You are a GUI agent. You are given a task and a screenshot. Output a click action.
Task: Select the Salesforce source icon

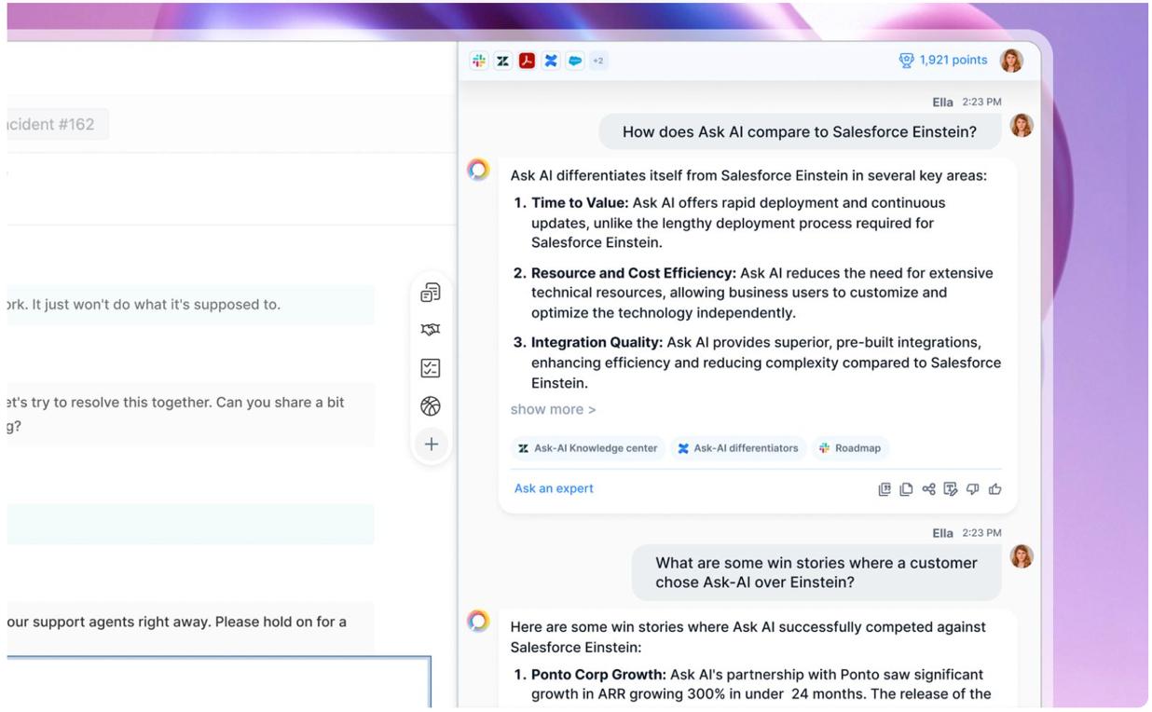[575, 60]
